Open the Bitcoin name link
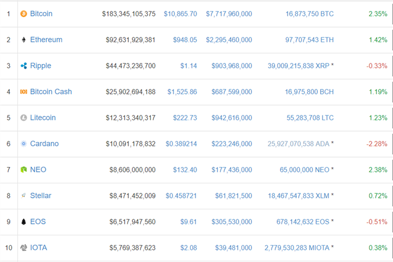This screenshot has width=393, height=262. (42, 14)
